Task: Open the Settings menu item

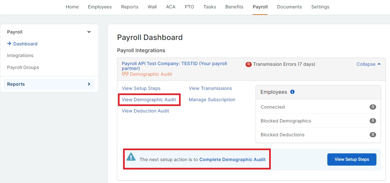Action: click(x=320, y=7)
